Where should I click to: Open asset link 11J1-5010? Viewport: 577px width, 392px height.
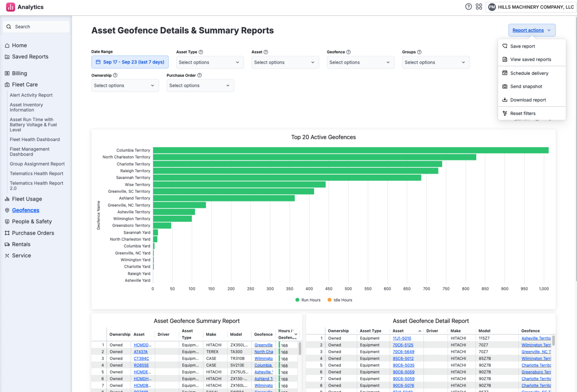402,338
